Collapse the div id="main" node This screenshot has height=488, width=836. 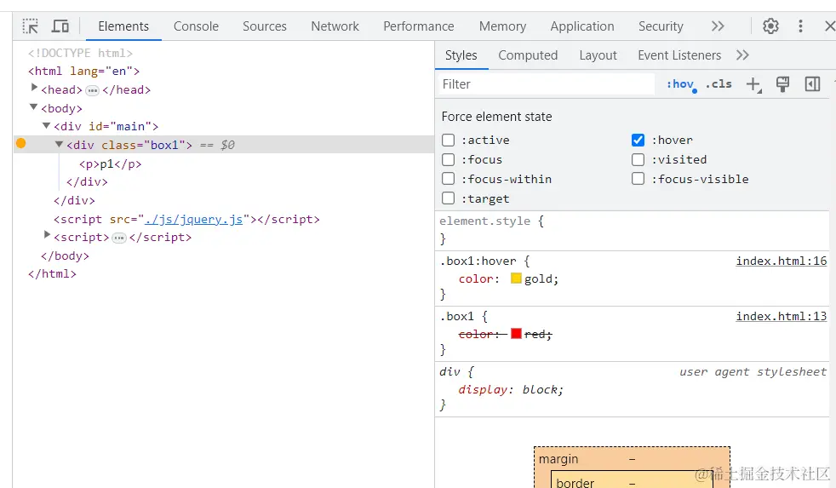pos(46,126)
